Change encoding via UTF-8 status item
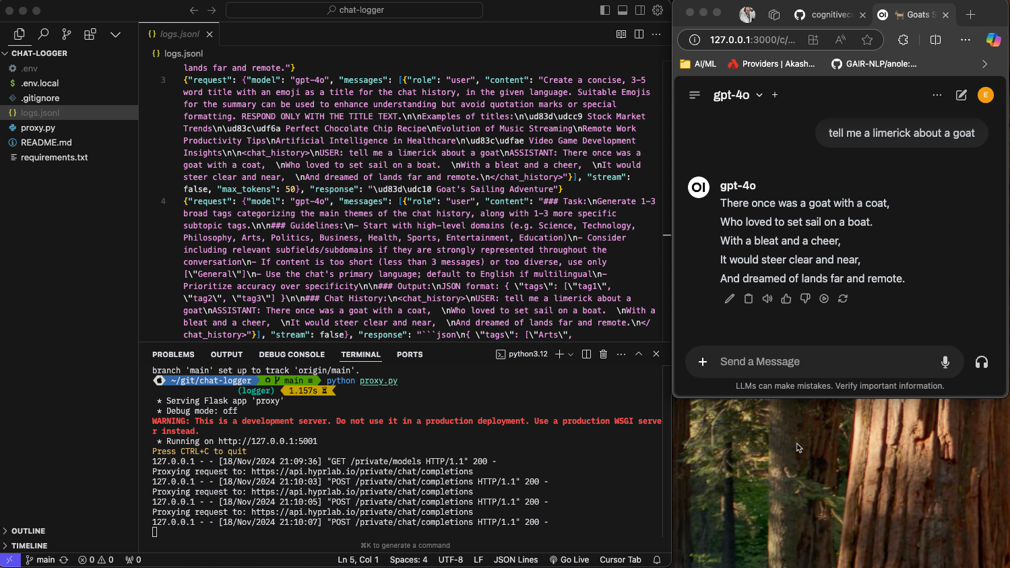This screenshot has height=568, width=1010. click(451, 560)
